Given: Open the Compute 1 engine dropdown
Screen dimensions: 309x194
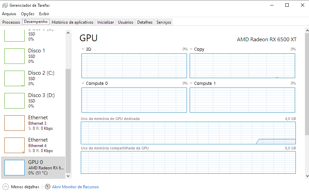Looking at the screenshot, I should point(191,83).
